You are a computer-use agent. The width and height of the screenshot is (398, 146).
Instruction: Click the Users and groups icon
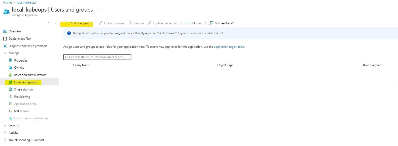pos(11,82)
